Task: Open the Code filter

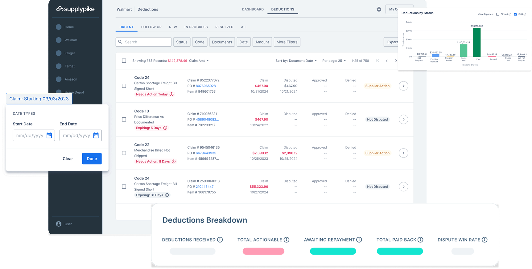Action: 200,42
